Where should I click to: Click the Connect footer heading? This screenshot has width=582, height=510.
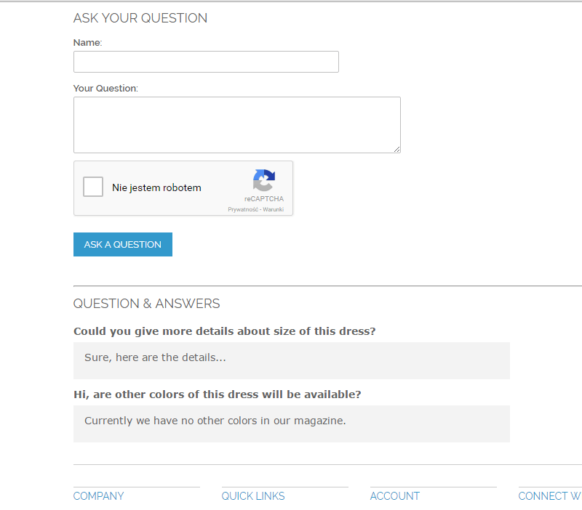550,496
